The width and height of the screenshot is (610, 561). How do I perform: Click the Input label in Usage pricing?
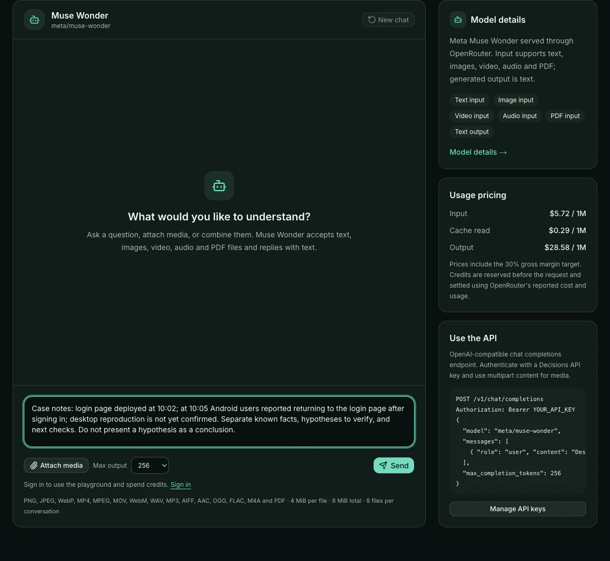coord(458,213)
